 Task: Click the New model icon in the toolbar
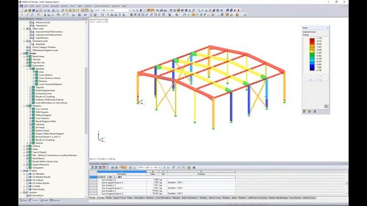(x=22, y=10)
